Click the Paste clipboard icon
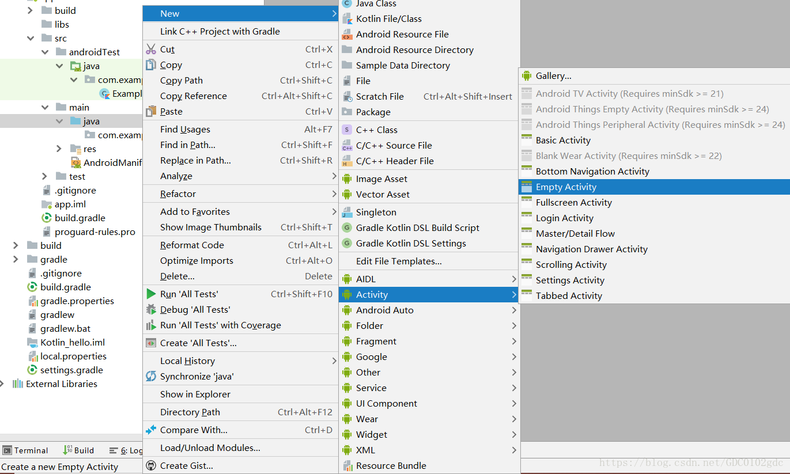 coord(151,112)
